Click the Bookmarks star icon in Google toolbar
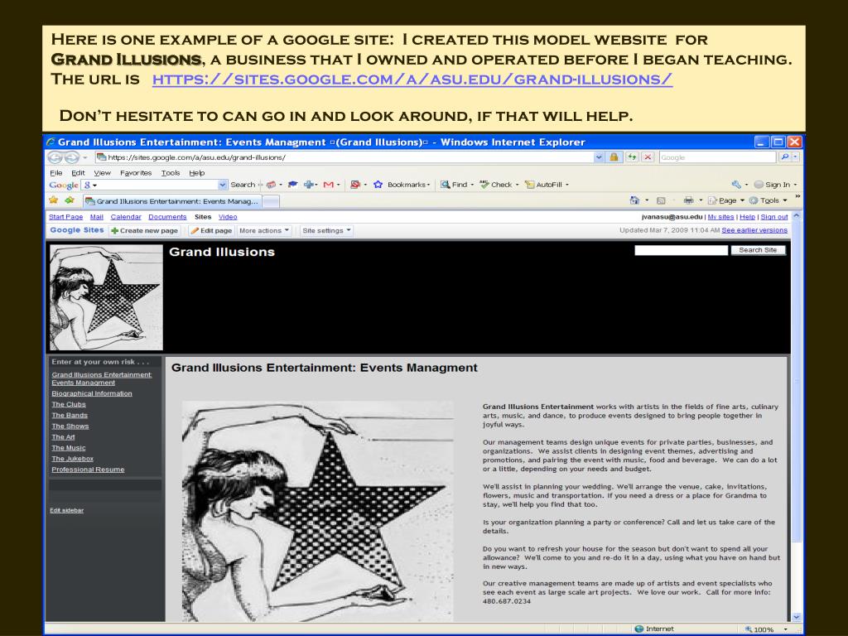 (x=378, y=185)
